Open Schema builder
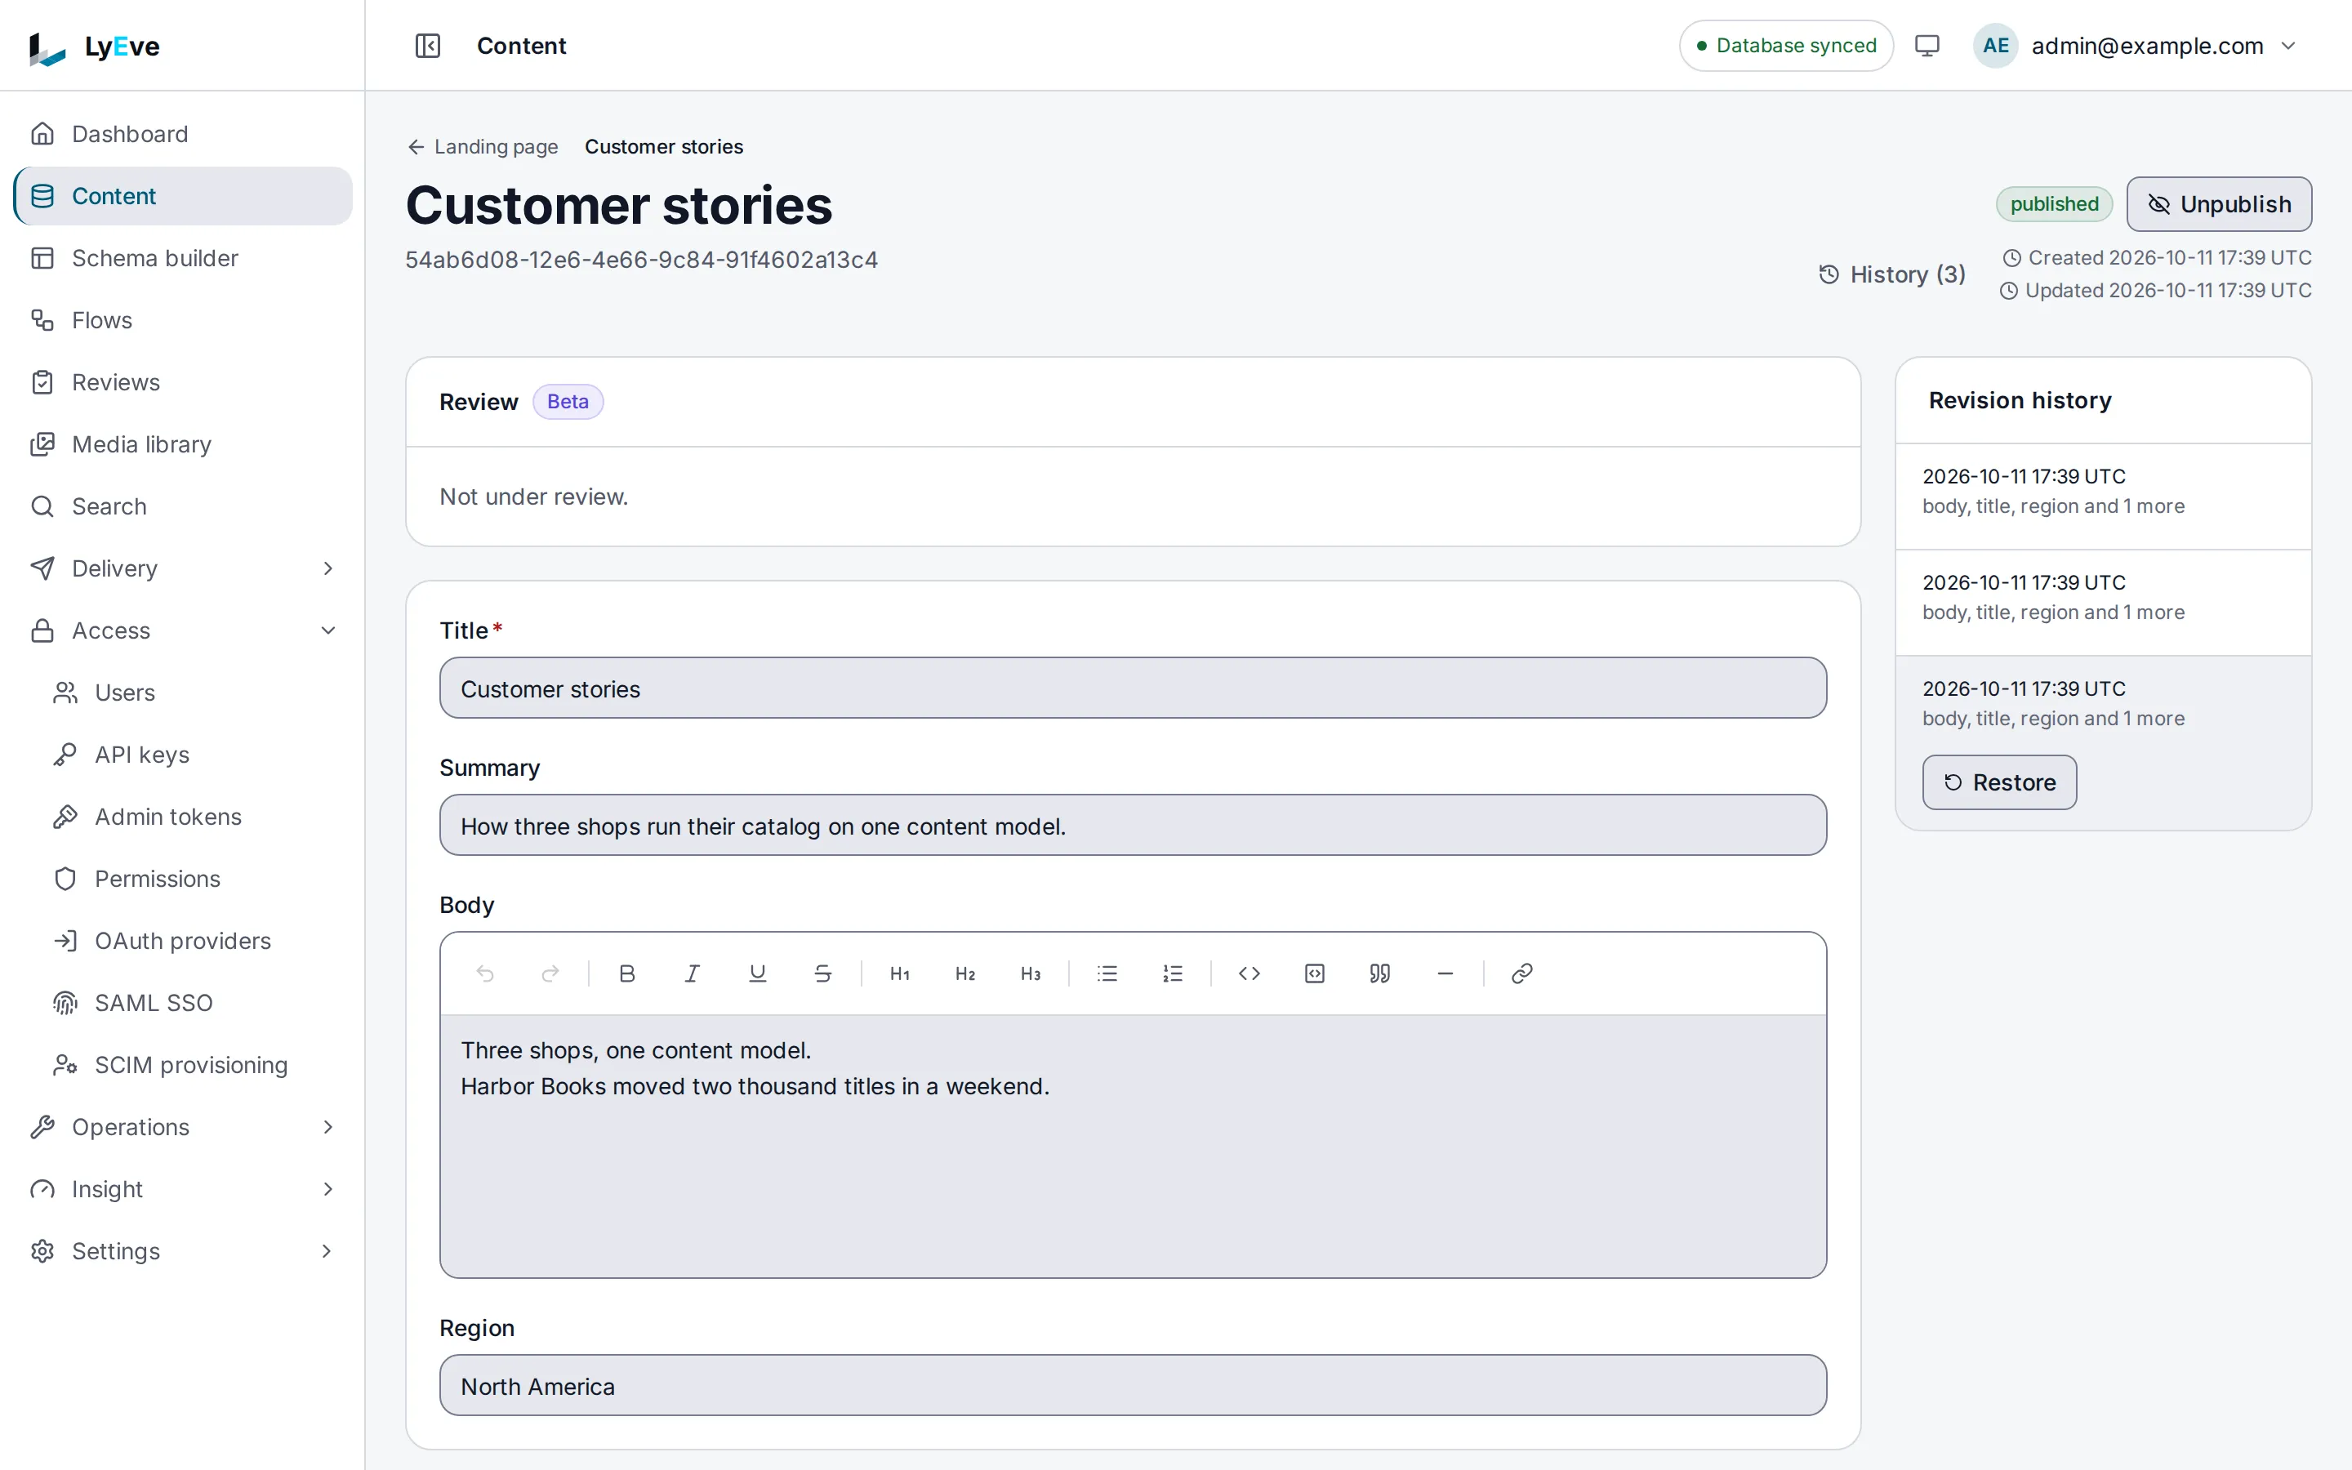This screenshot has height=1470, width=2352. click(x=183, y=259)
